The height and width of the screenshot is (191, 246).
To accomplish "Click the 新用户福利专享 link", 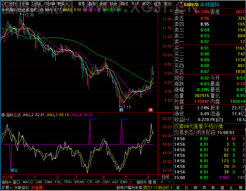I will click(x=129, y=188).
